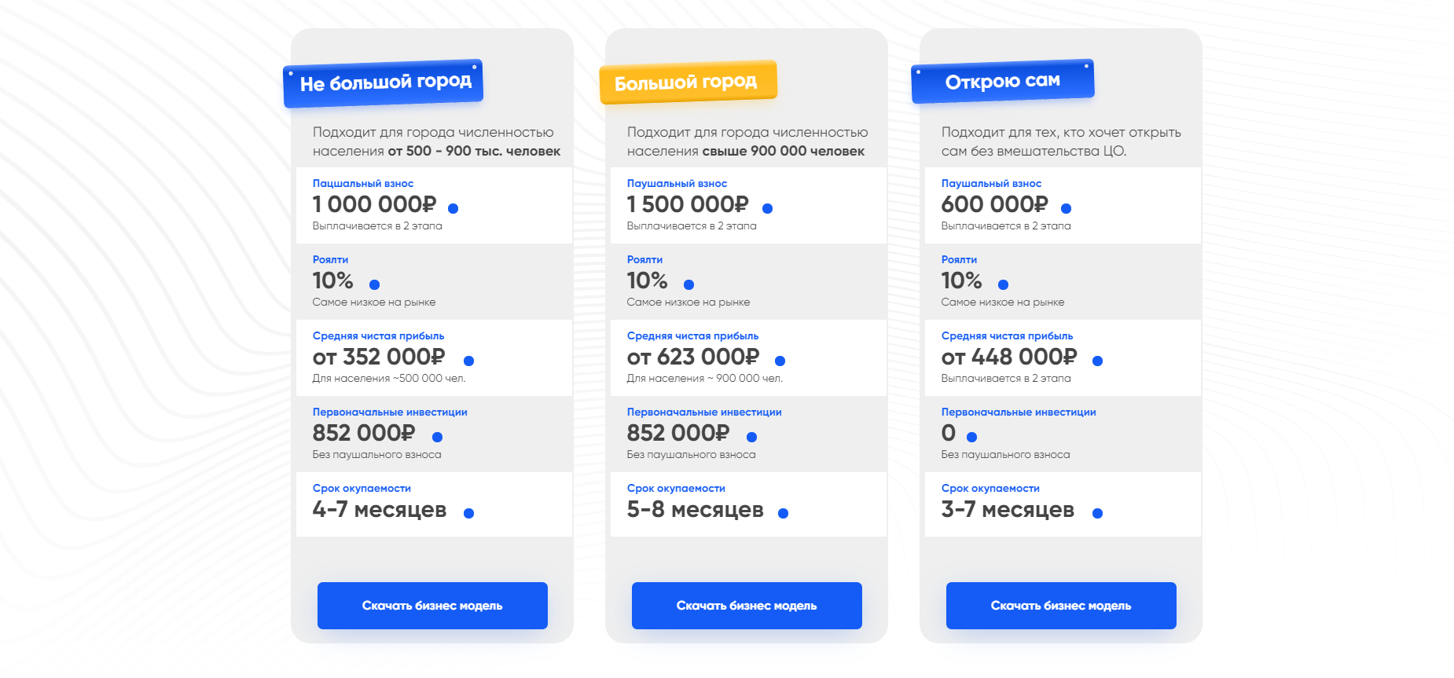Click the info dot beside 600 000₽
This screenshot has width=1454, height=678.
click(x=1066, y=208)
